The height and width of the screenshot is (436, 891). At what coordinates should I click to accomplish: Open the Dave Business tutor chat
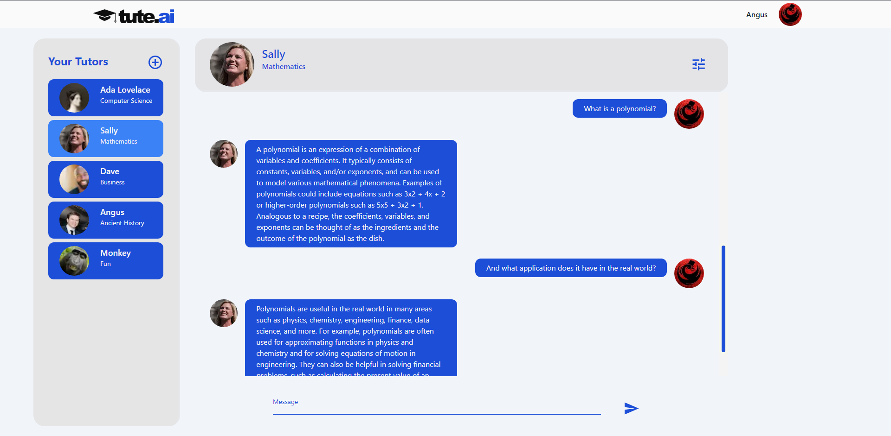105,179
